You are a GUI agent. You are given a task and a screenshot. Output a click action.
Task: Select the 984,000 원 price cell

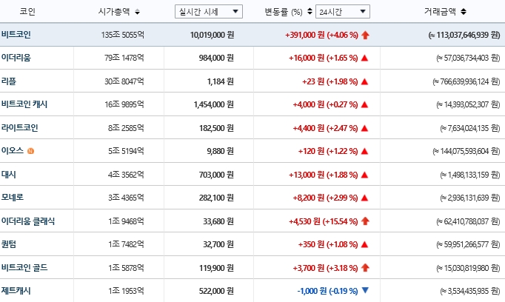216,58
